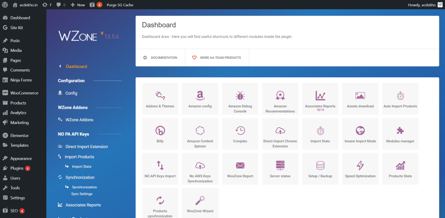
Task: Open MORE AA-TEAM PRODUCTS link
Action: click(x=217, y=57)
